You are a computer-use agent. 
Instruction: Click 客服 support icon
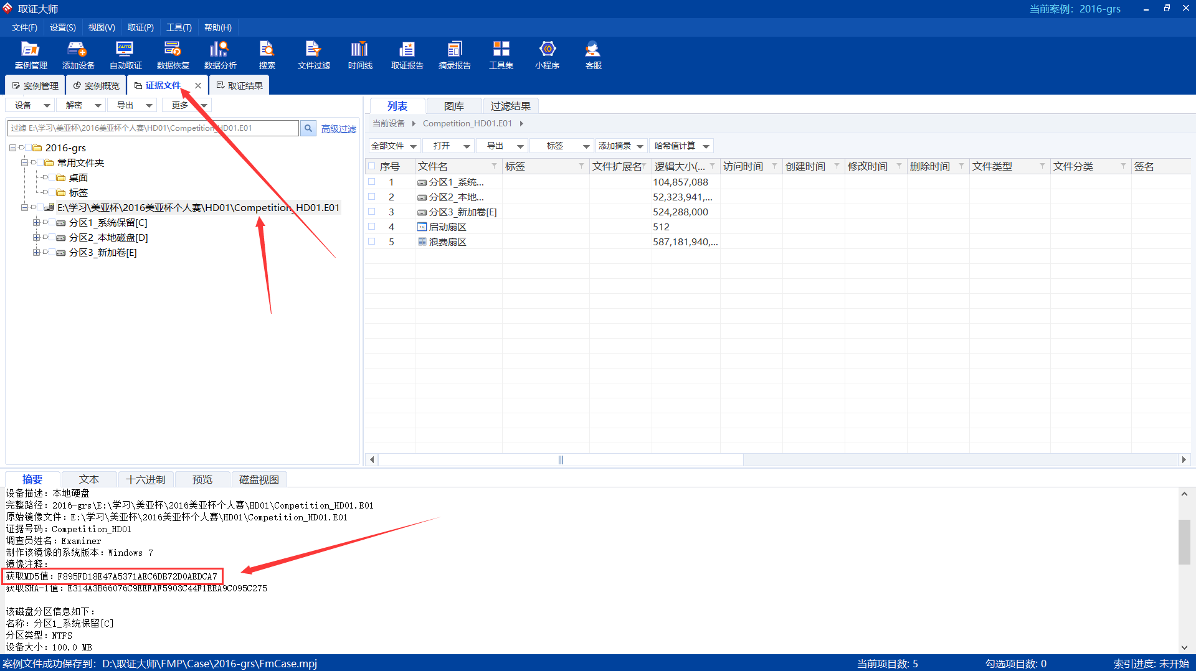click(593, 55)
